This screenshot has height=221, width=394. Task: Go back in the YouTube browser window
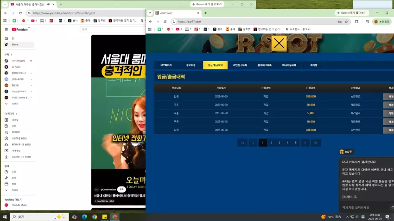[x=6, y=13]
